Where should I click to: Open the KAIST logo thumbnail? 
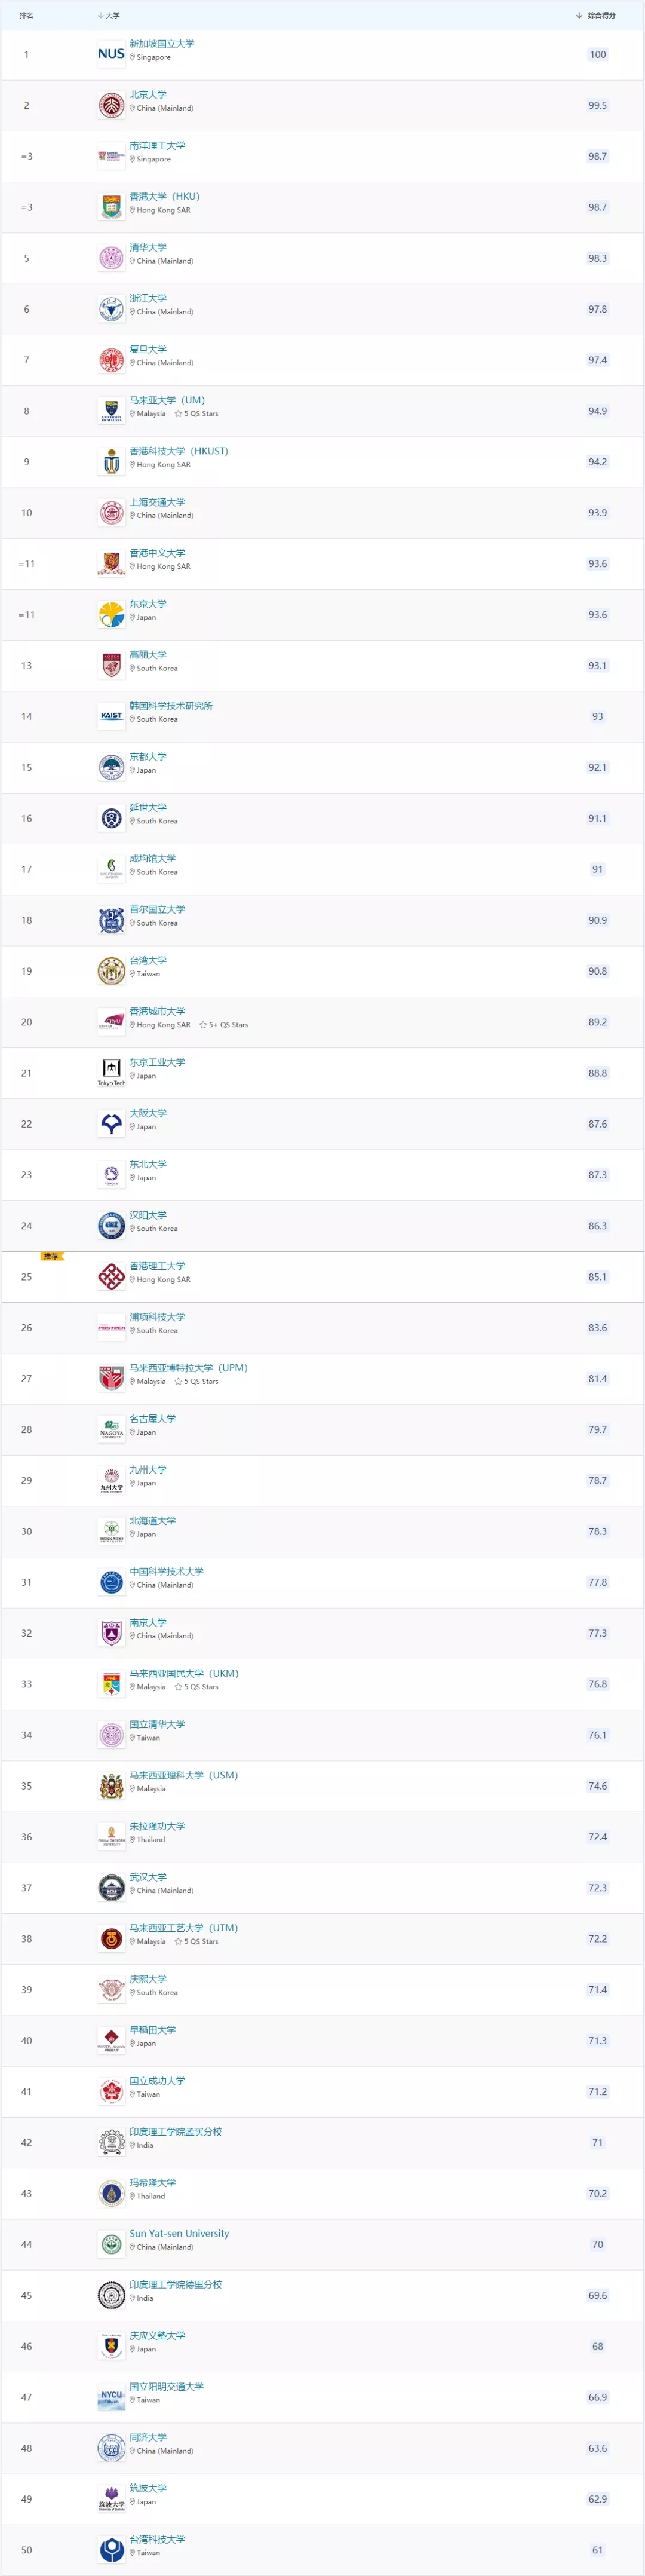111,716
